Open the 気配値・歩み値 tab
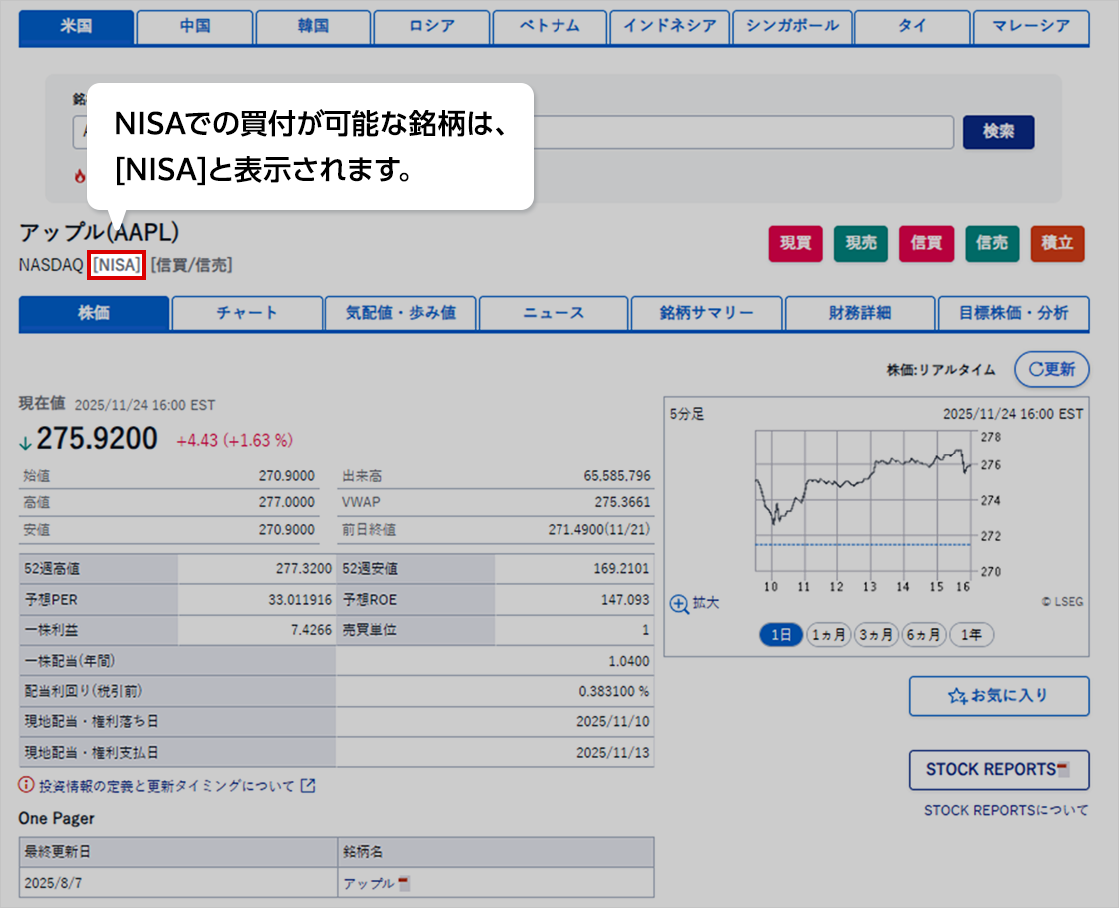 [x=401, y=313]
